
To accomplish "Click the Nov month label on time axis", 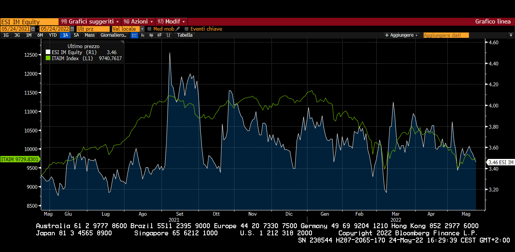I will point(253,214).
